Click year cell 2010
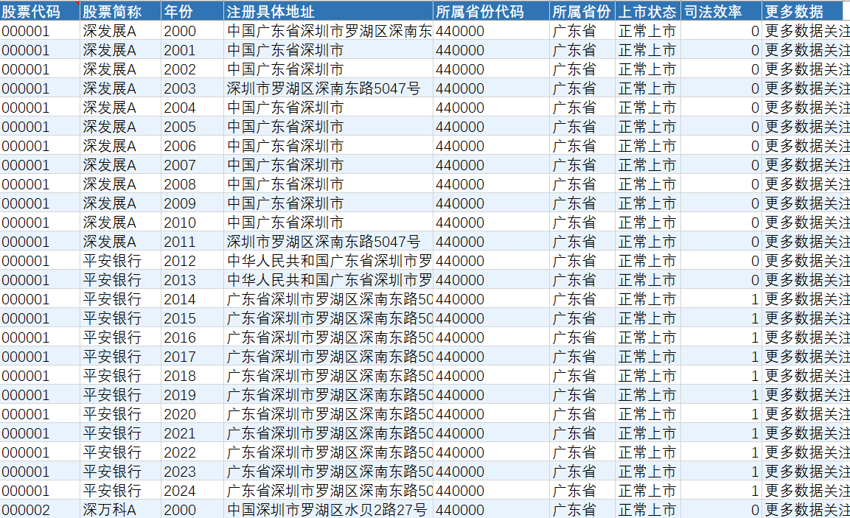 pyautogui.click(x=192, y=223)
